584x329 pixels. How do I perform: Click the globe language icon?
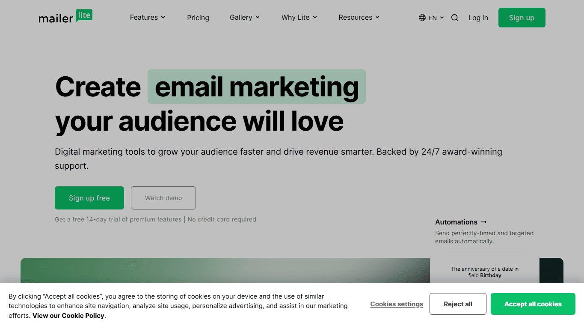click(422, 18)
